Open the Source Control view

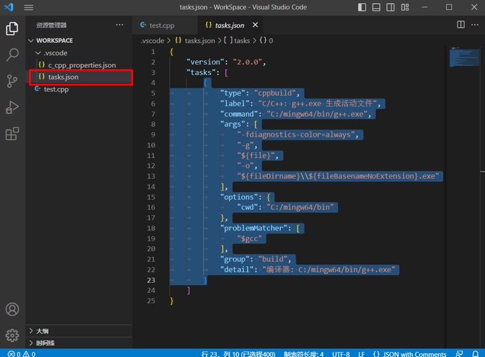coord(13,81)
